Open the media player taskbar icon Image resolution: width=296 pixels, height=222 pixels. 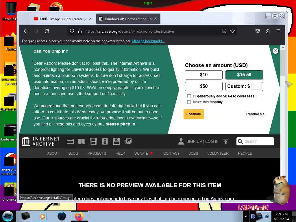[x=43, y=216]
